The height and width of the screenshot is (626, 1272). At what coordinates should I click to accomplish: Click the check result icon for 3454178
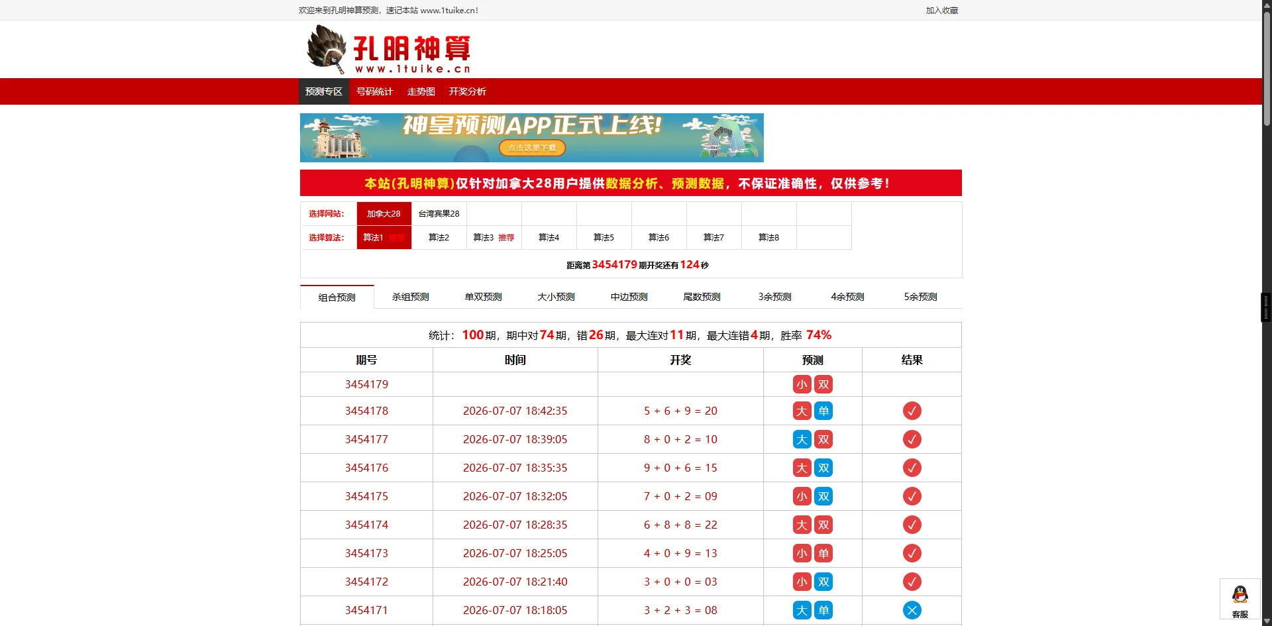(x=912, y=411)
